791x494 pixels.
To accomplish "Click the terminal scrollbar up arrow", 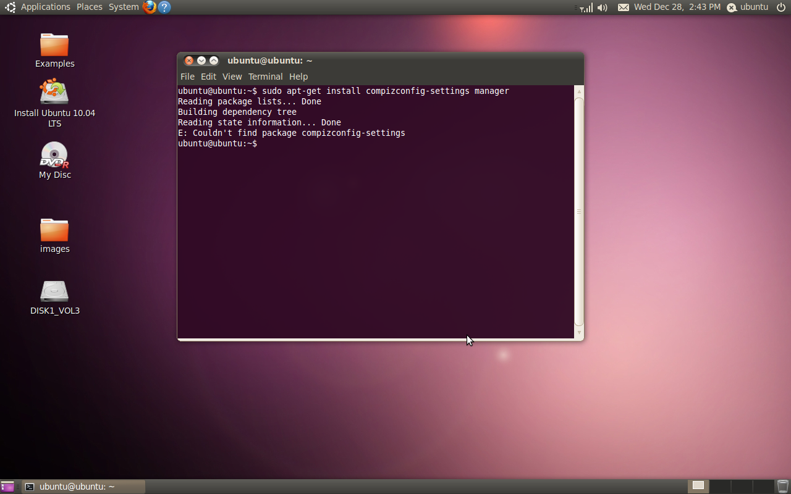I will 579,91.
